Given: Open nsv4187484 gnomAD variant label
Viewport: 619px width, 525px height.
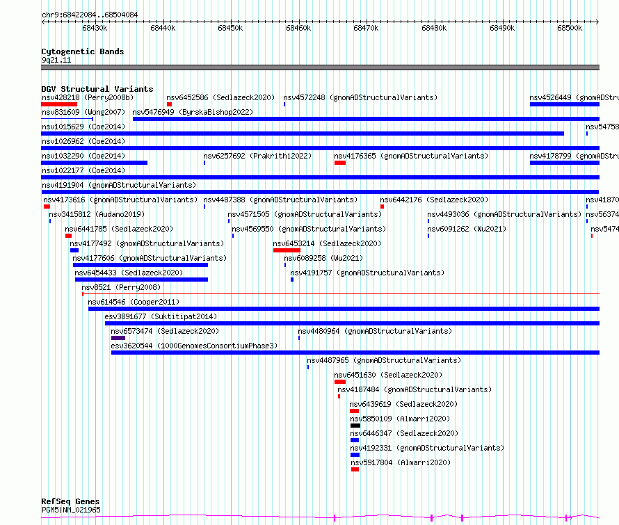Looking at the screenshot, I should tap(415, 389).
